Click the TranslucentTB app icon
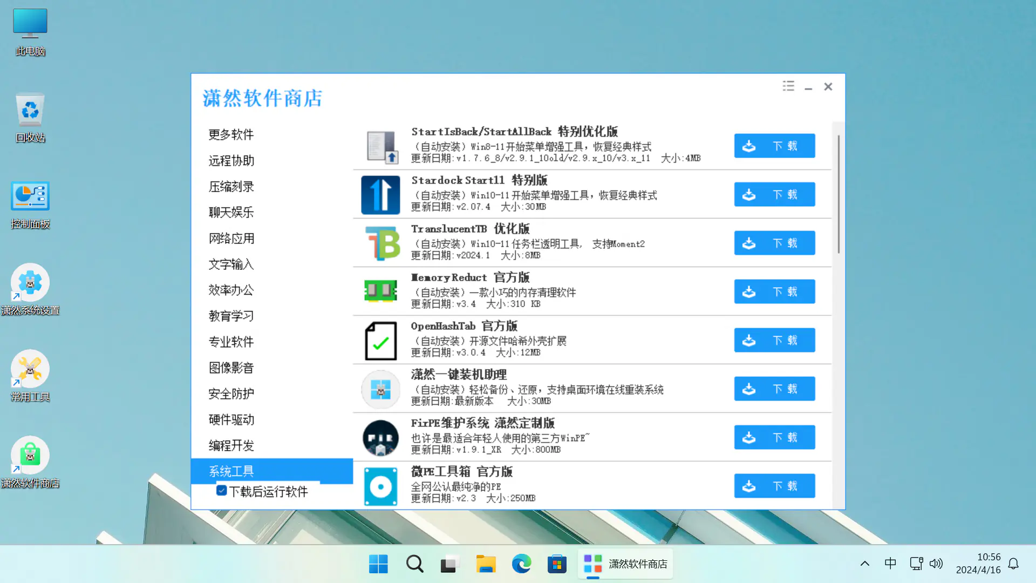The width and height of the screenshot is (1036, 583). pyautogui.click(x=381, y=243)
